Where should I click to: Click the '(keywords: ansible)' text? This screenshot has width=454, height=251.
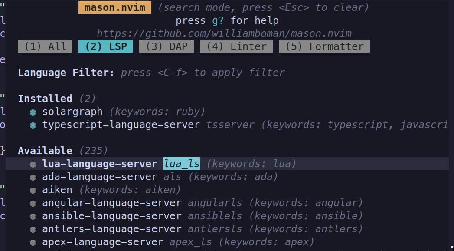coord(306,216)
